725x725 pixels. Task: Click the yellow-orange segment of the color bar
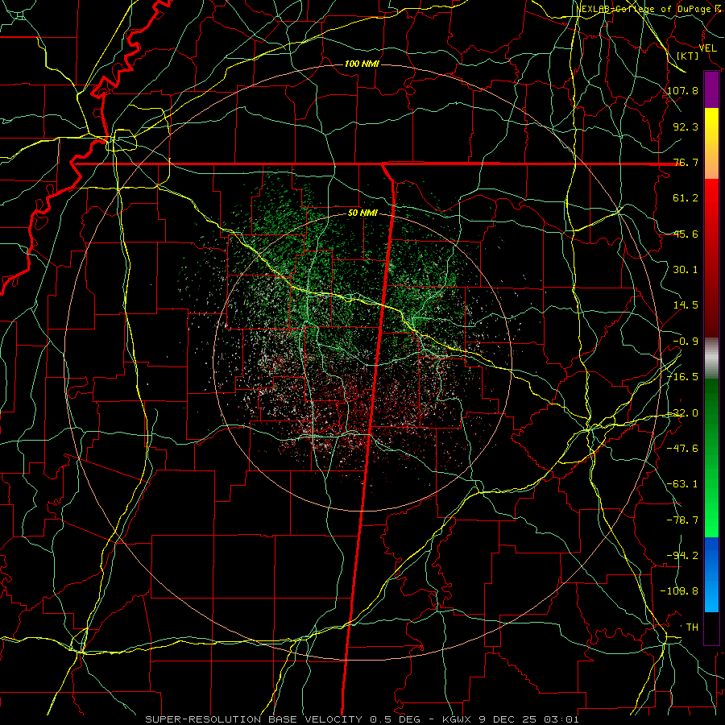click(711, 143)
